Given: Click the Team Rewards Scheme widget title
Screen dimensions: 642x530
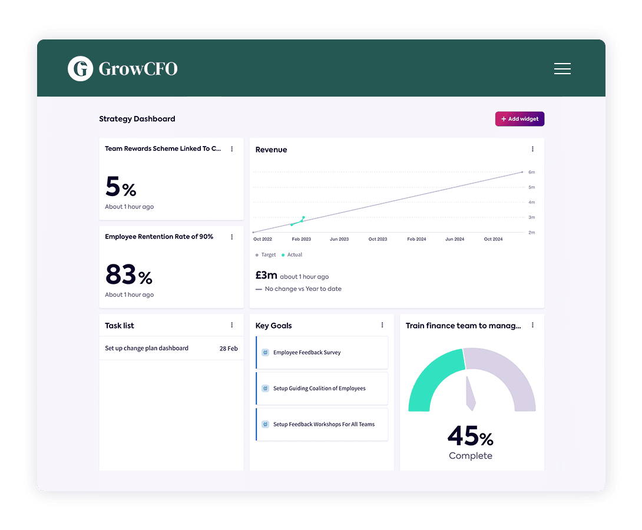Looking at the screenshot, I should (163, 148).
